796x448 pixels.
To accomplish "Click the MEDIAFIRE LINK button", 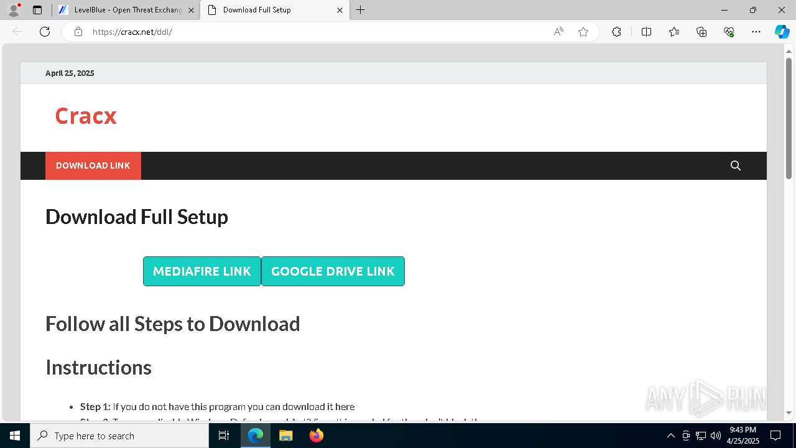I will (202, 271).
